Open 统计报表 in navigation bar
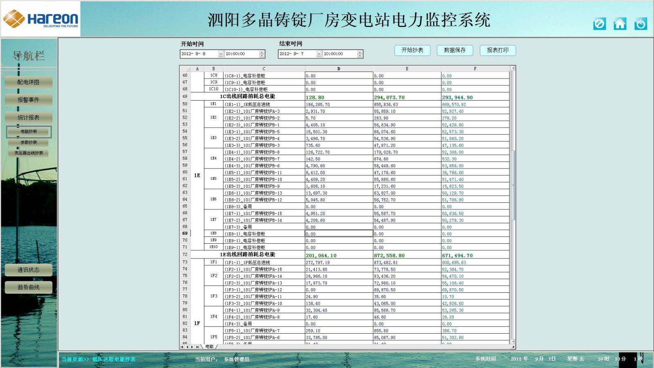Image resolution: width=654 pixels, height=368 pixels. [x=28, y=117]
